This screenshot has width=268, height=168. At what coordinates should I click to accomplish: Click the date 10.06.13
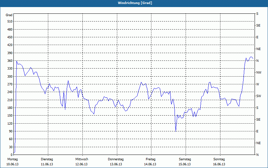coord(12,164)
